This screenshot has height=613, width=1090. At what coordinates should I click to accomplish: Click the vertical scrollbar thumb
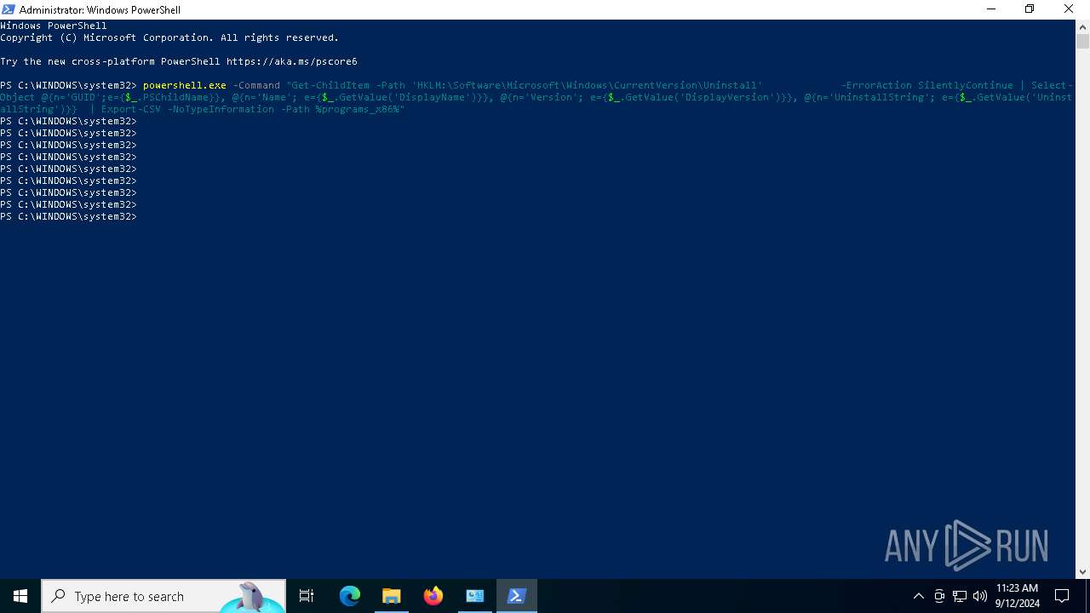point(1082,41)
